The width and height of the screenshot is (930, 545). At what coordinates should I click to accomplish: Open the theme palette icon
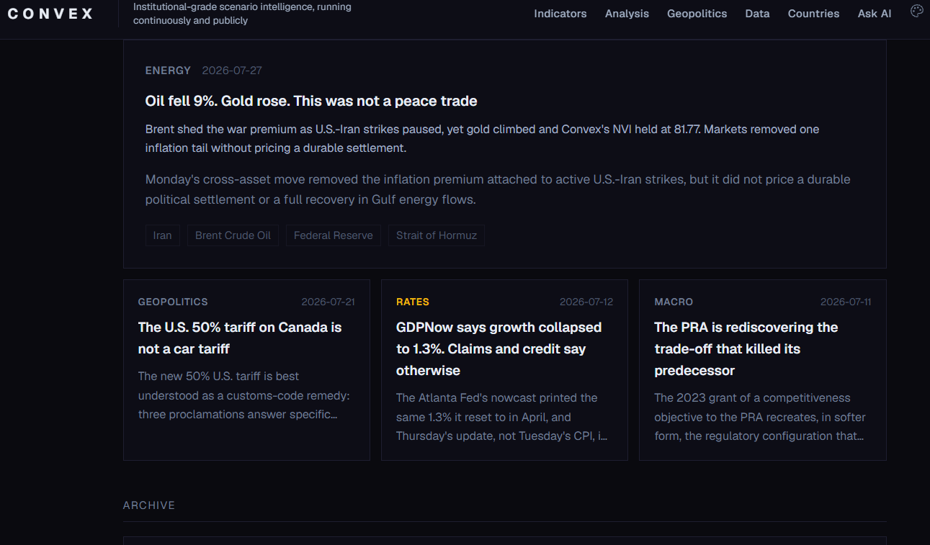coord(916,12)
